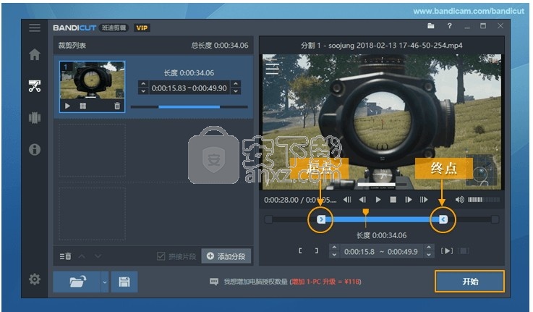Increase end time 0:00:49.9 below timeline
The image size is (533, 312).
coord(429,248)
